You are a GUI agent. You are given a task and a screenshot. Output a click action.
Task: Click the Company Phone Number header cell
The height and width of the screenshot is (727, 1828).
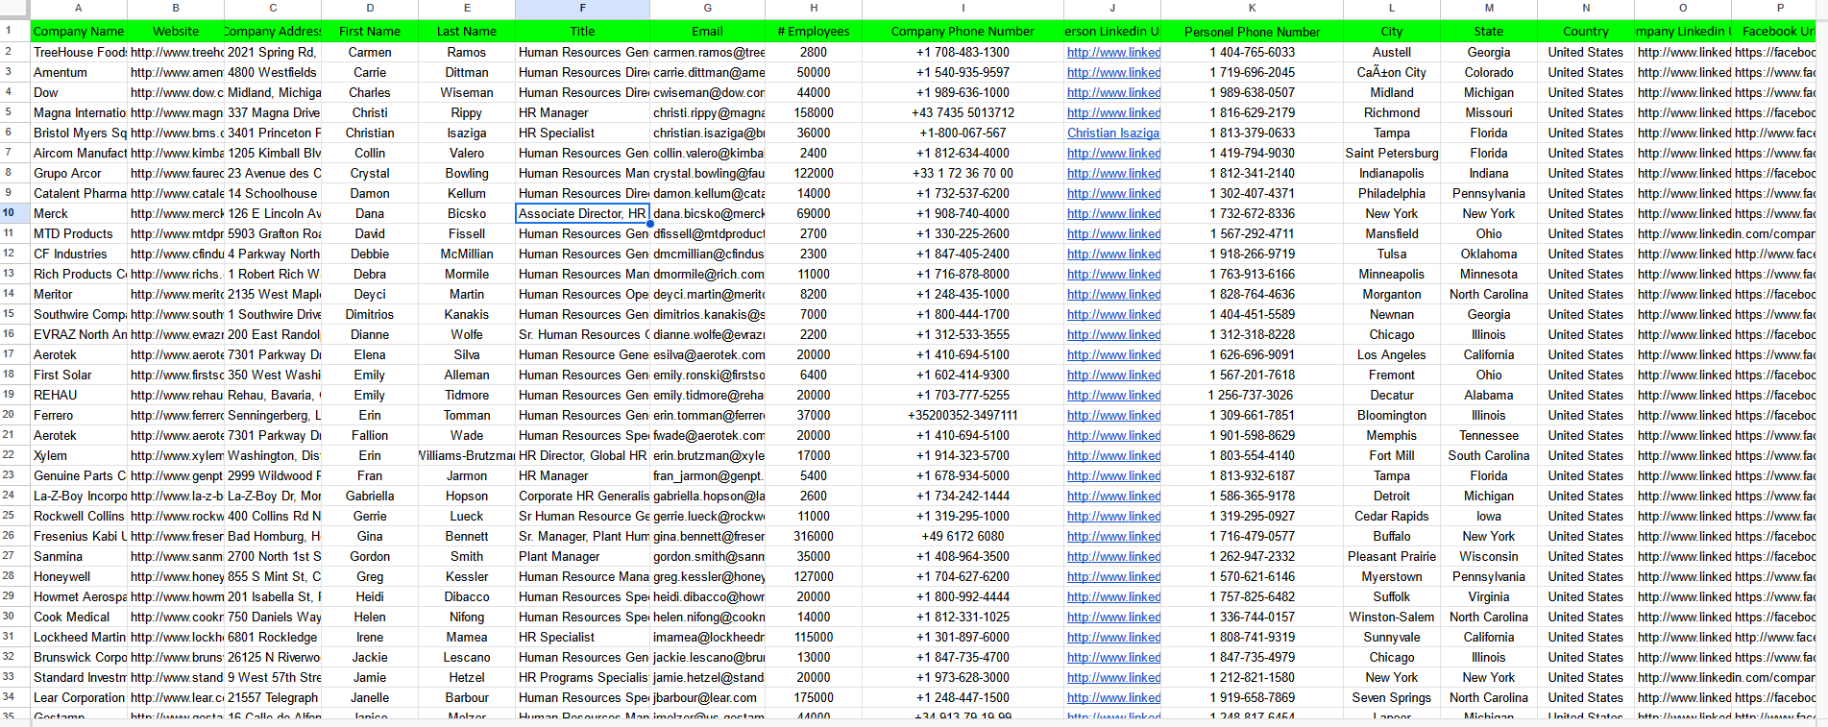(963, 32)
